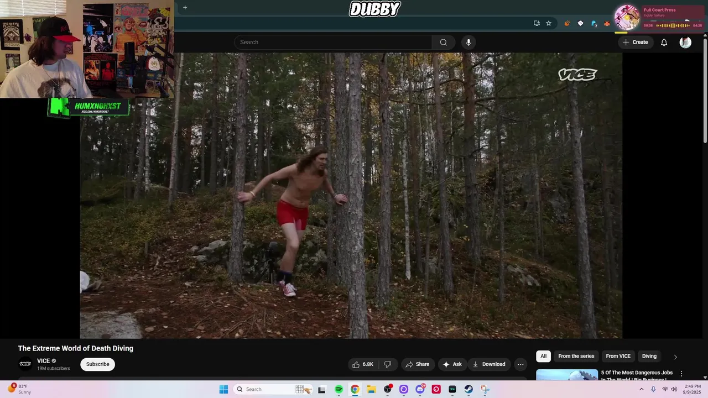The height and width of the screenshot is (398, 708).
Task: Open YouTube notifications bell
Action: (664, 42)
